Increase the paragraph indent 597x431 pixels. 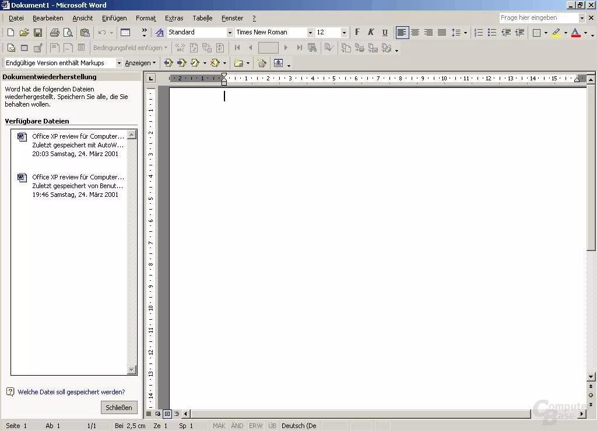(519, 33)
